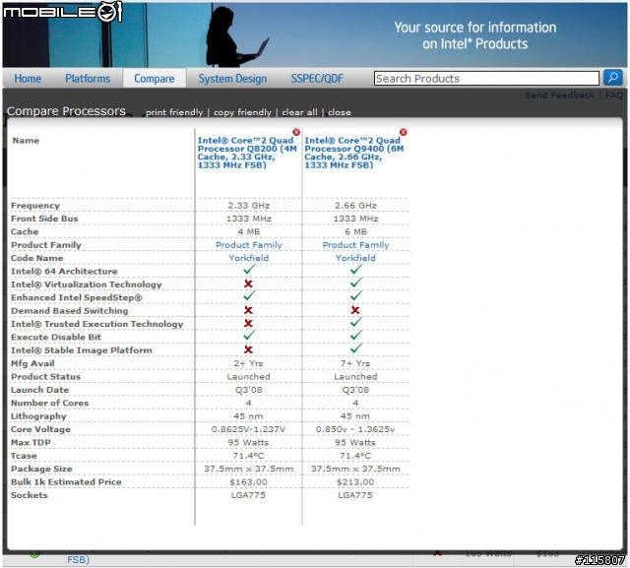Open the Home tab
630x568 pixels.
[28, 79]
